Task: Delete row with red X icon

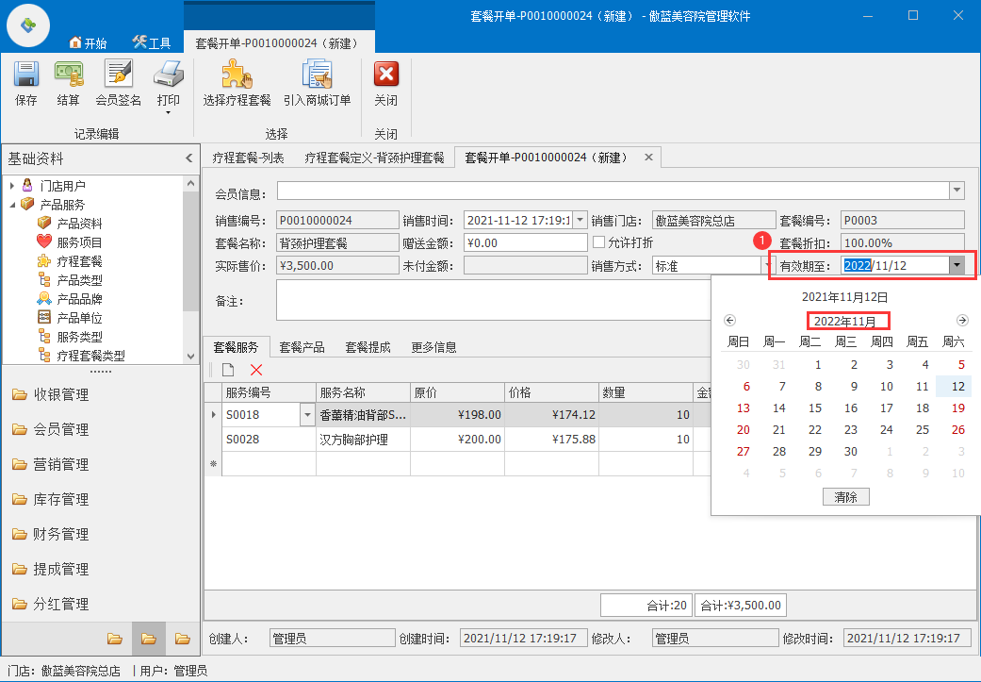Action: point(256,371)
